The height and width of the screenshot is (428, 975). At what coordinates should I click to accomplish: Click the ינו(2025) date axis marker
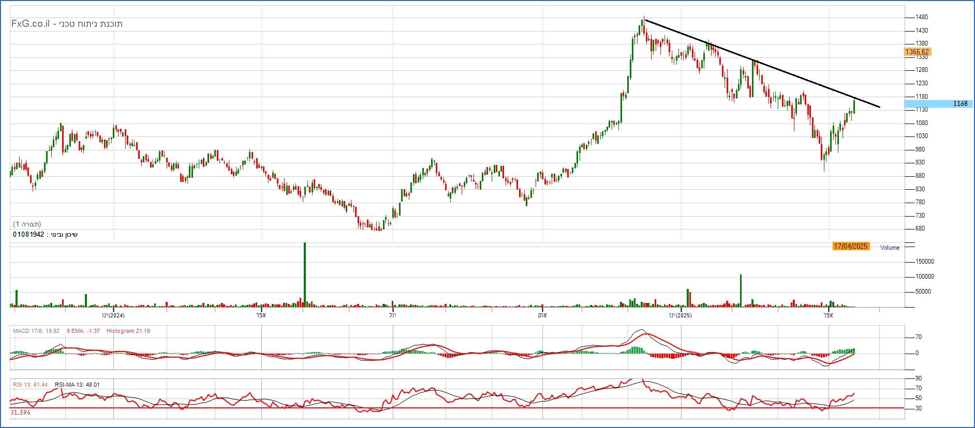click(x=680, y=315)
